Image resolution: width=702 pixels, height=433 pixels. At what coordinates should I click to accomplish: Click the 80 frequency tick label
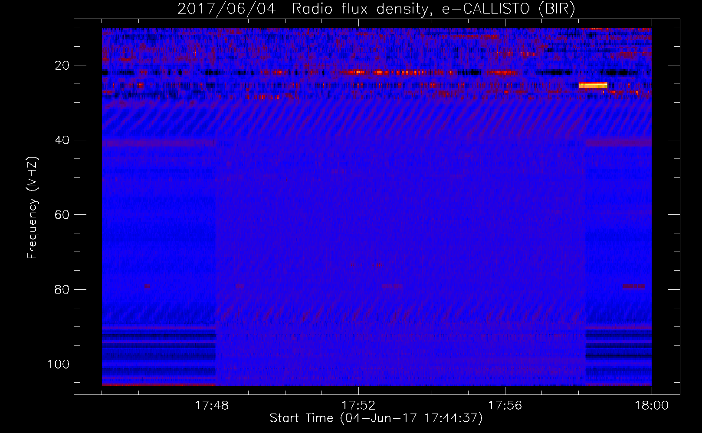click(x=62, y=289)
